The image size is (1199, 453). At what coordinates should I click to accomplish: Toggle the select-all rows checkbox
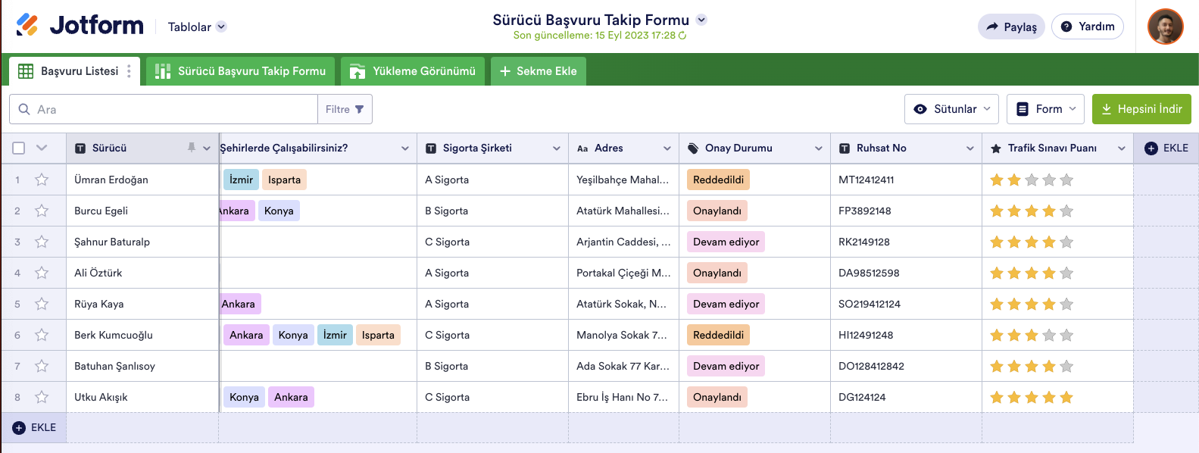click(19, 148)
